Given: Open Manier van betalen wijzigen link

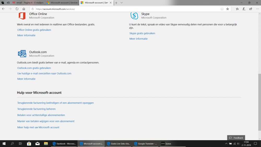Looking at the screenshot, I should [46, 121].
